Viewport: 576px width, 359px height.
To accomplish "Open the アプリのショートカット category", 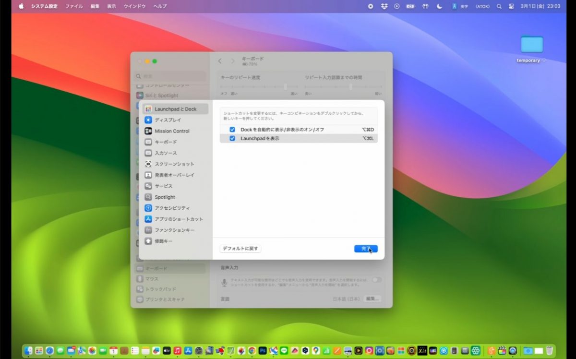I will coord(176,219).
